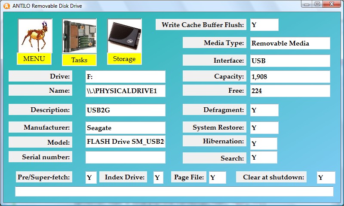Toggle the System Restore Y value
Viewport: 344px width, 206px height.
[x=264, y=128]
